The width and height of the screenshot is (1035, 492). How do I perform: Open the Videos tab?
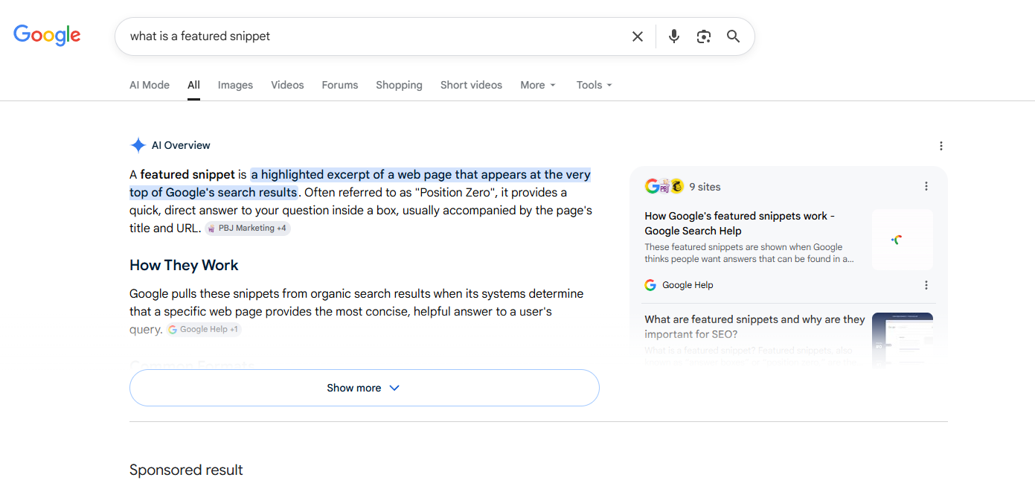(x=287, y=85)
